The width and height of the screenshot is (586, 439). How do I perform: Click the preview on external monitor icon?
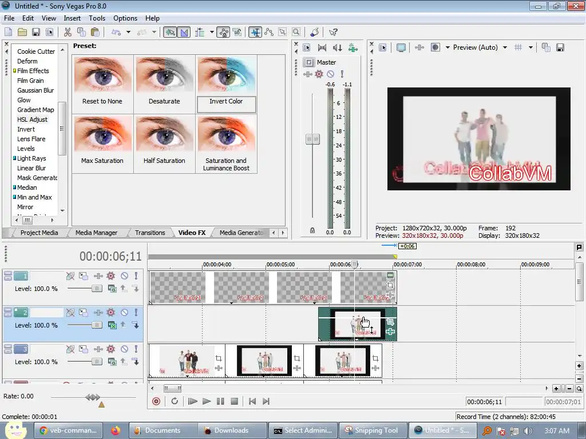click(x=401, y=47)
